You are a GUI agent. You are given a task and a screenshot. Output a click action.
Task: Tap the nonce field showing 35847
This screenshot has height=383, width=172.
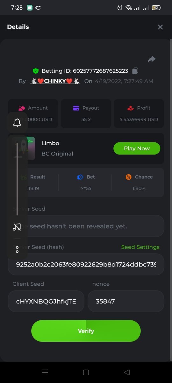pos(126,301)
